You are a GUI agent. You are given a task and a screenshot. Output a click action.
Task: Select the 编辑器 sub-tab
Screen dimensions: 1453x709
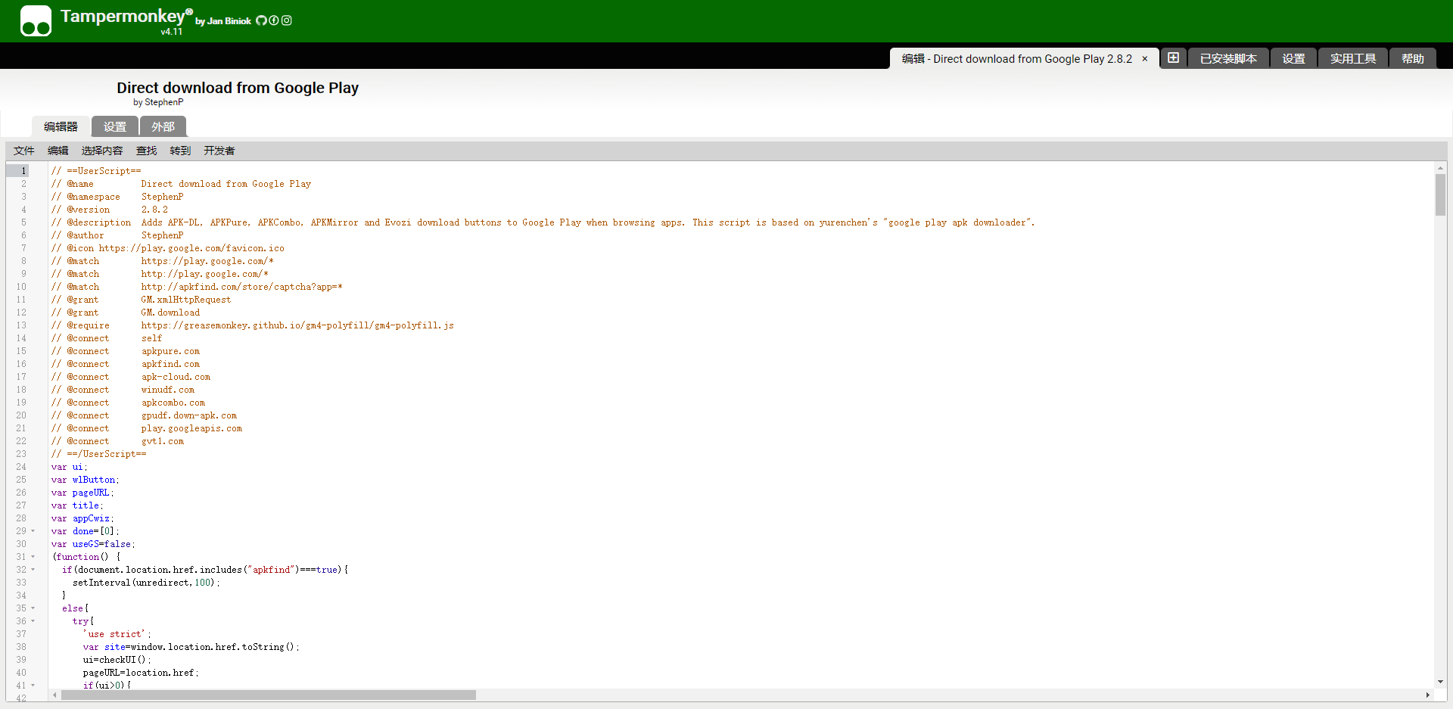click(x=61, y=126)
